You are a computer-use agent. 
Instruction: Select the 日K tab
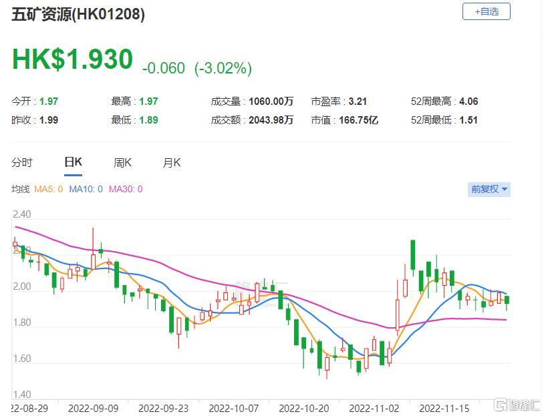[x=74, y=162]
